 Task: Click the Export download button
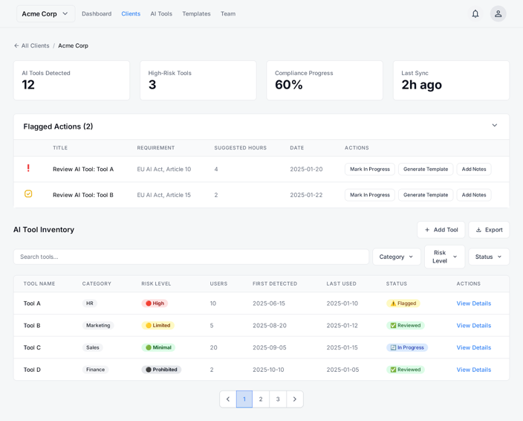[489, 230]
